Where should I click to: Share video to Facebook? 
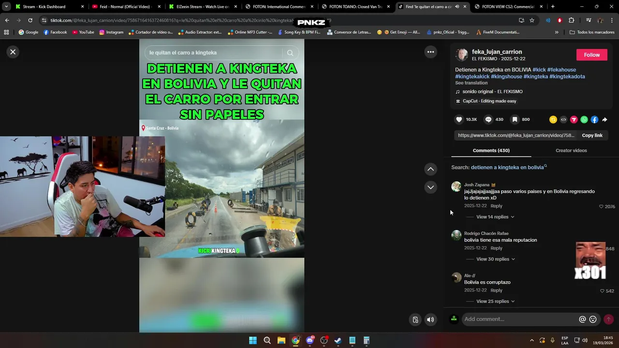pyautogui.click(x=594, y=119)
